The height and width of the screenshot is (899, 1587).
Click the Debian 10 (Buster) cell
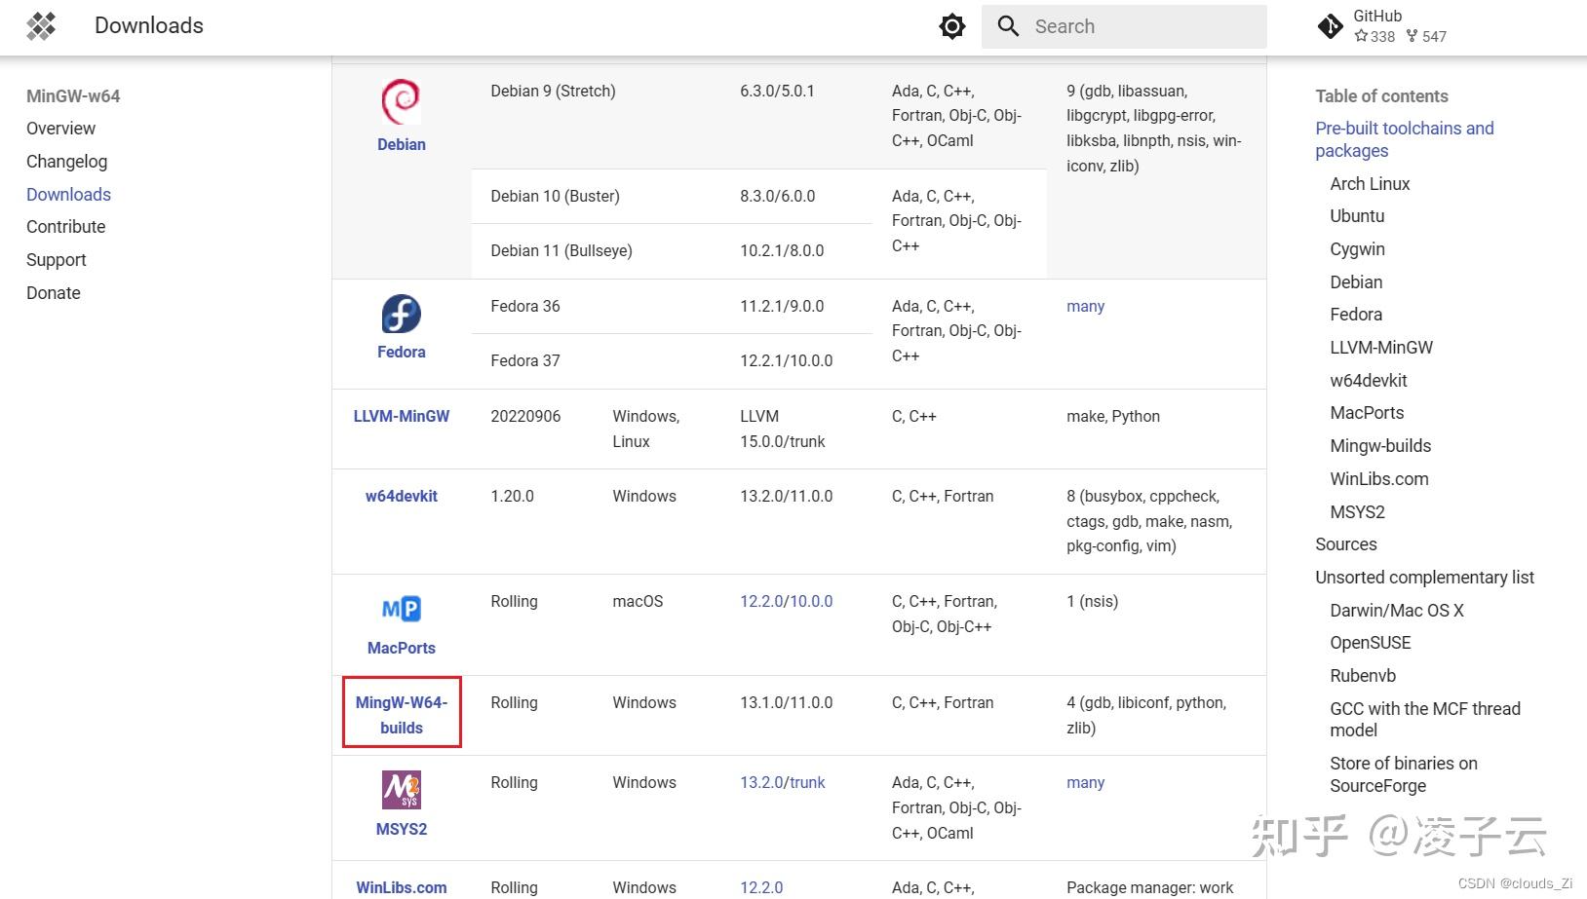click(x=555, y=196)
